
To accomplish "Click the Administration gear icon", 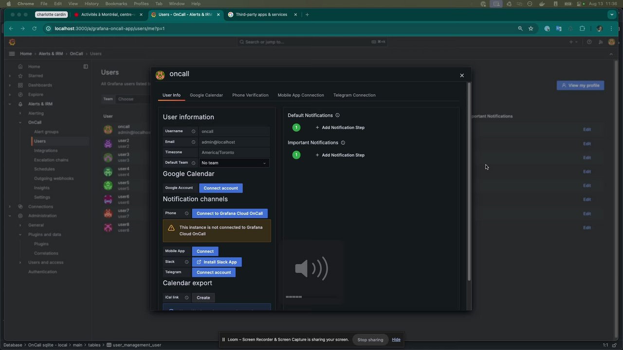I will point(20,216).
